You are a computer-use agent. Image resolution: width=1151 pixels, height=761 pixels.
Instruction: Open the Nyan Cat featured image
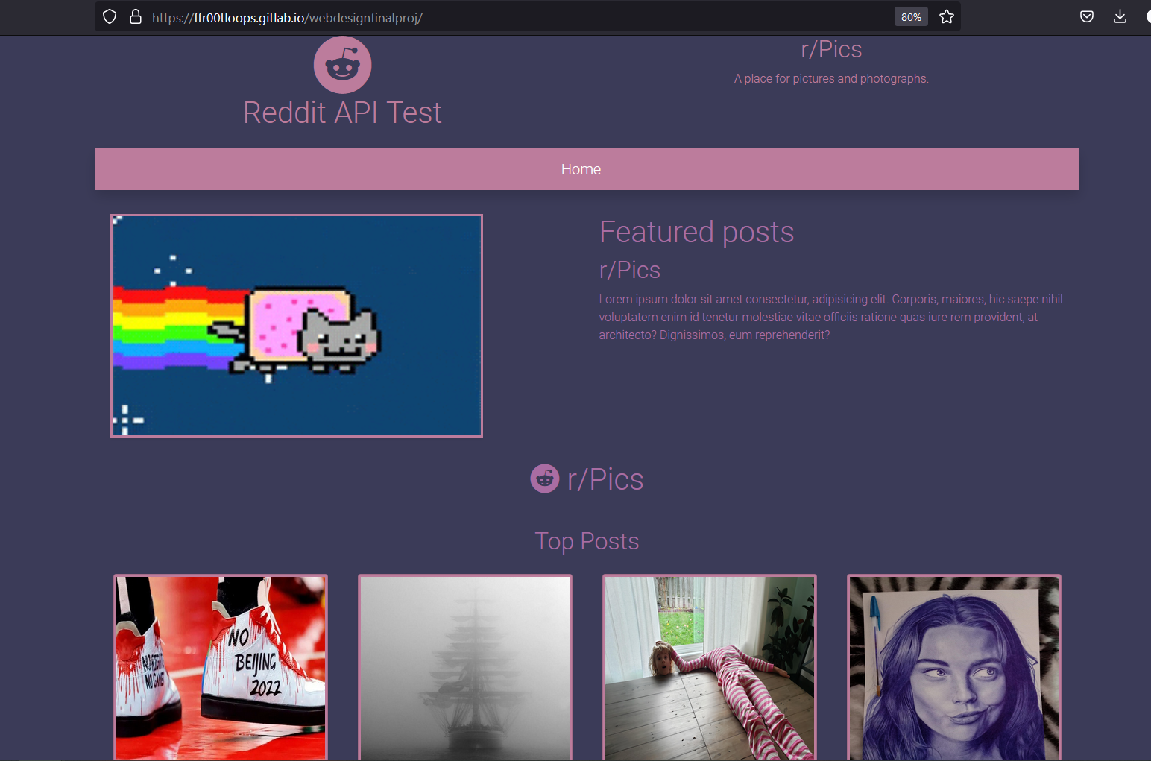coord(296,325)
